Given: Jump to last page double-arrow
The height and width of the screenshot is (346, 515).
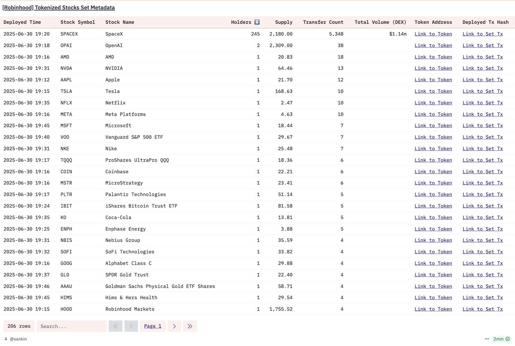Looking at the screenshot, I should [190, 326].
